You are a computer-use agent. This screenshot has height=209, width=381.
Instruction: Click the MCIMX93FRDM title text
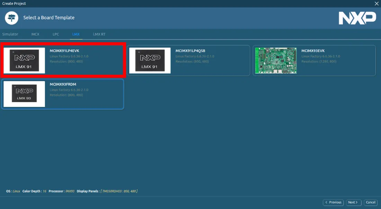pos(63,84)
